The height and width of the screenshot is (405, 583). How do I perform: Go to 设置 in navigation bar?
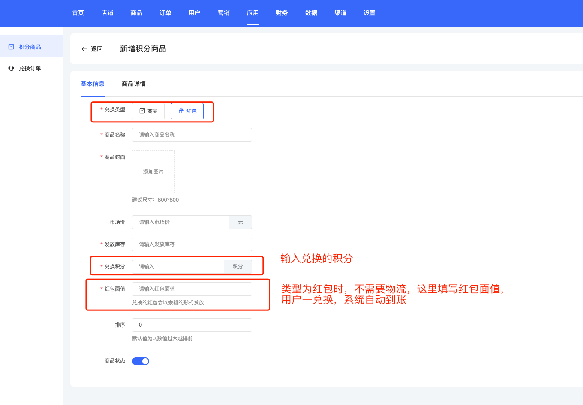(370, 13)
